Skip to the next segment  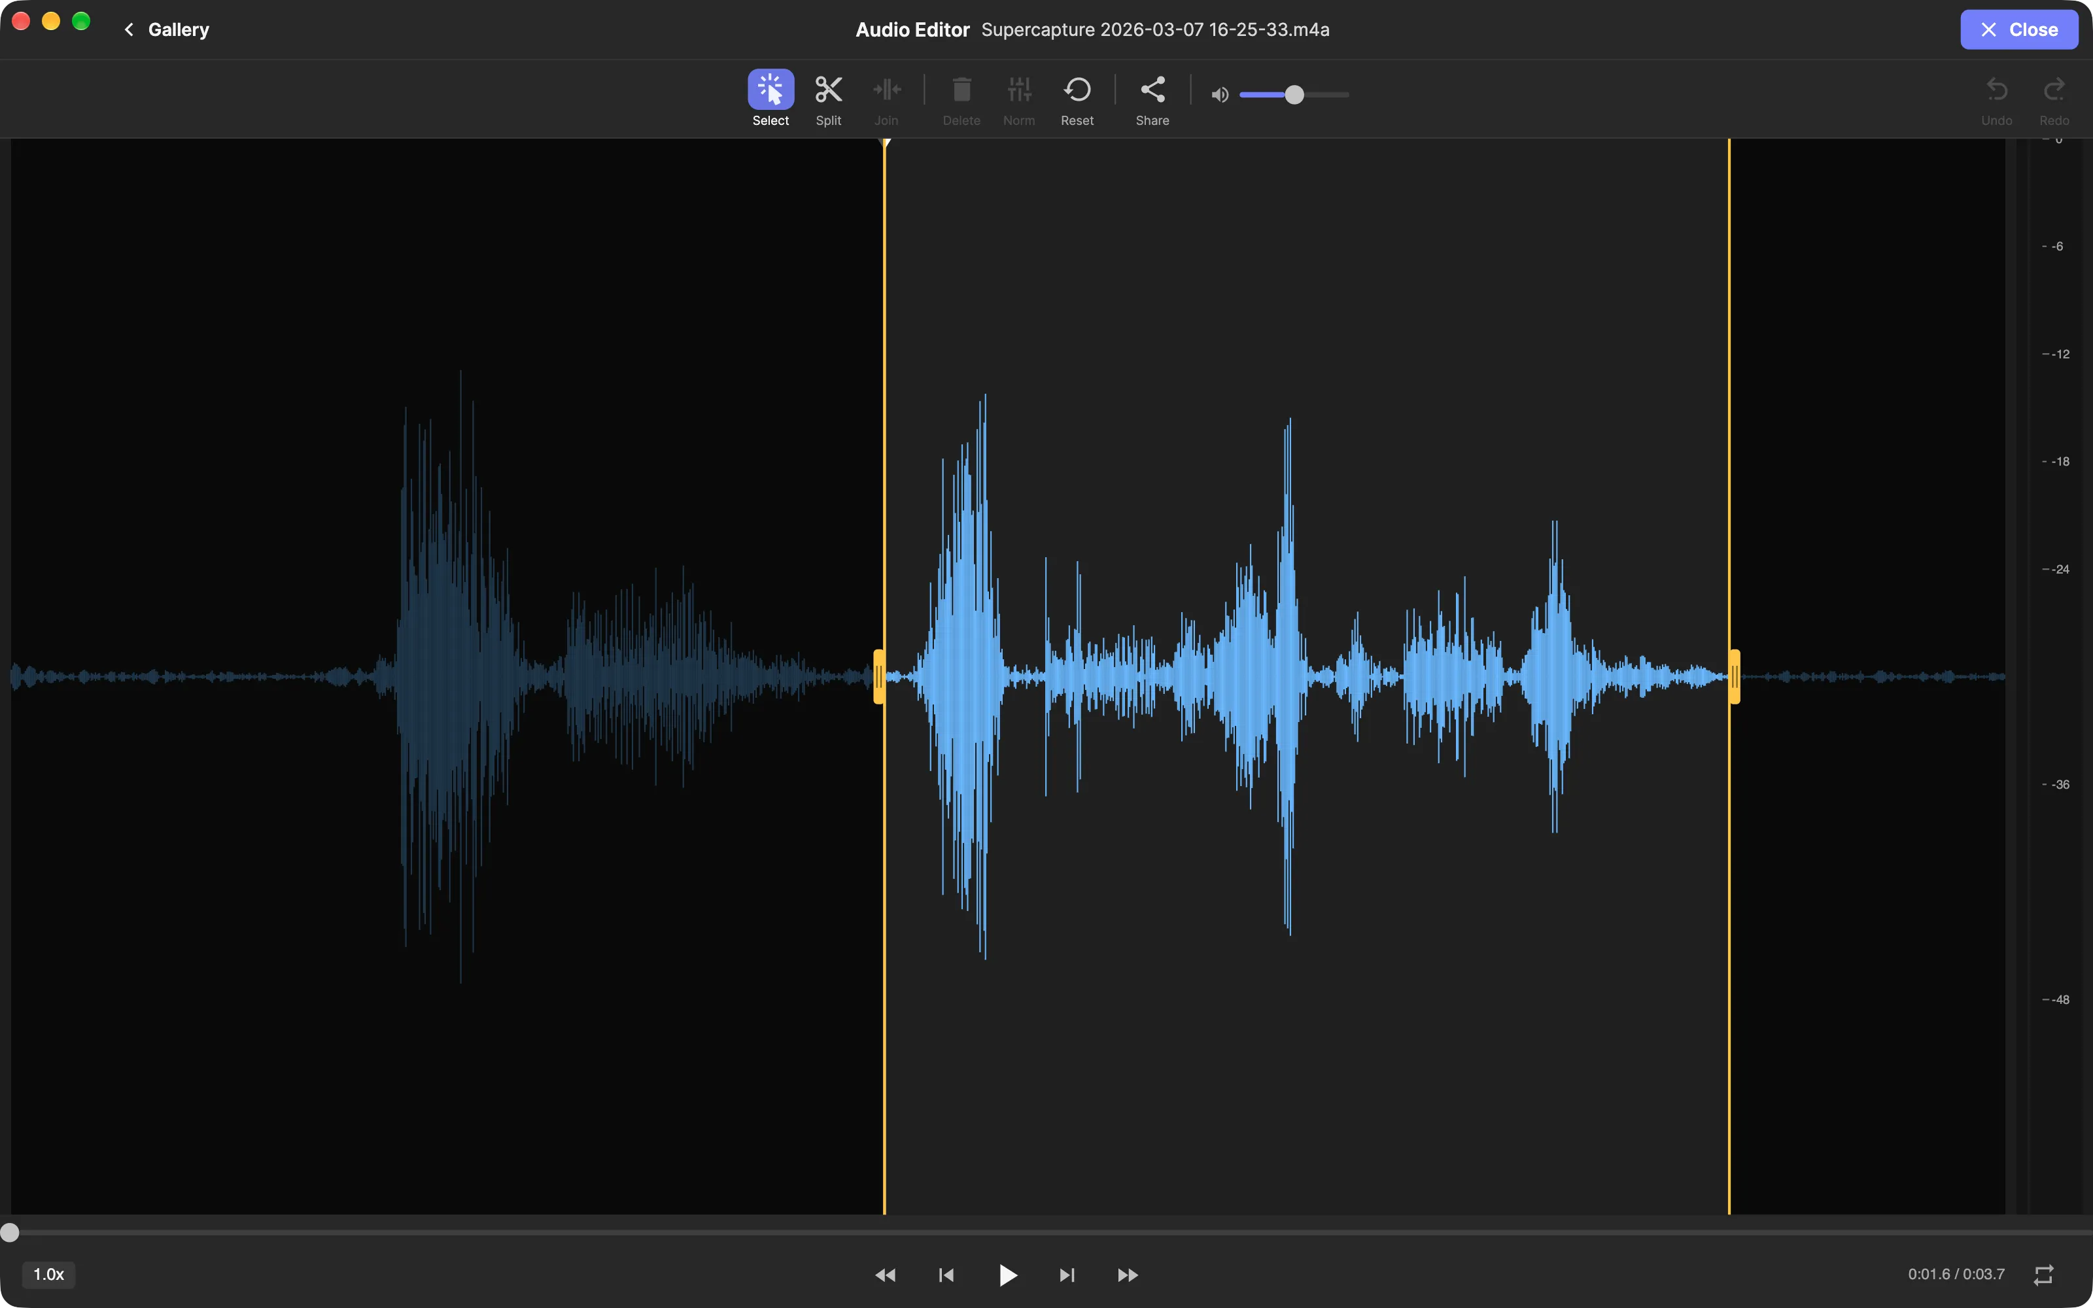(1067, 1275)
